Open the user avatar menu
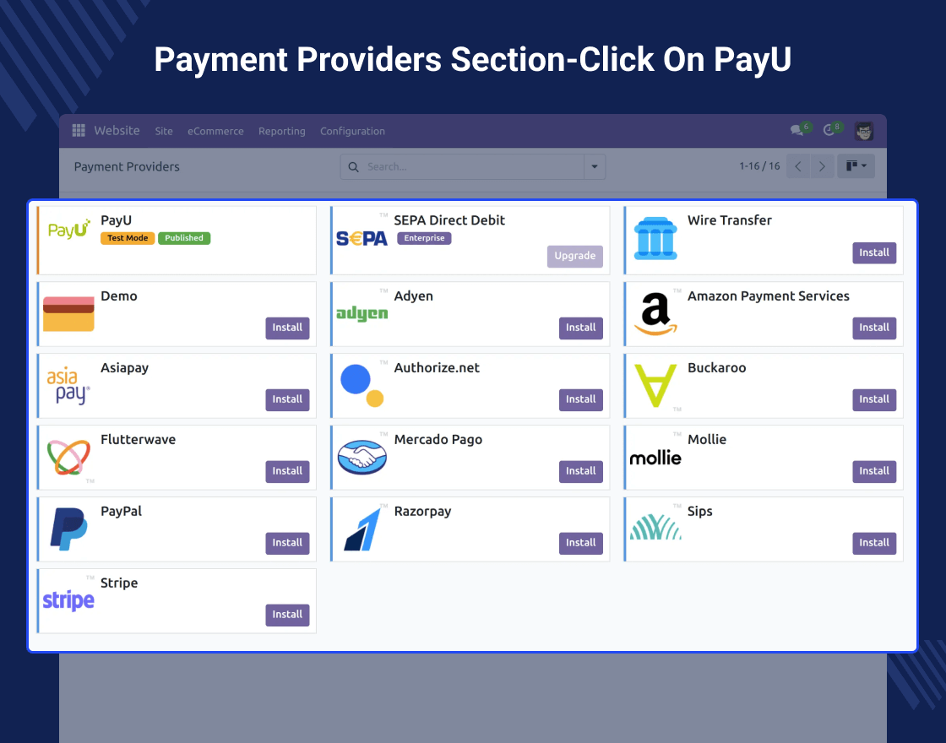 (x=864, y=131)
